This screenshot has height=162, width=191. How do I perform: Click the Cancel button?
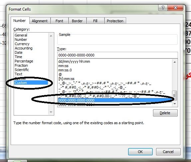pos(168,152)
